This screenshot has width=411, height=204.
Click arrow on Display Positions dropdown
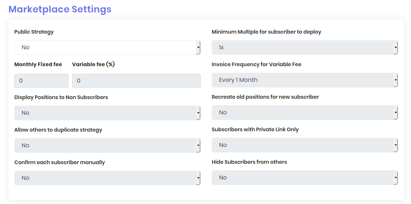pyautogui.click(x=198, y=113)
